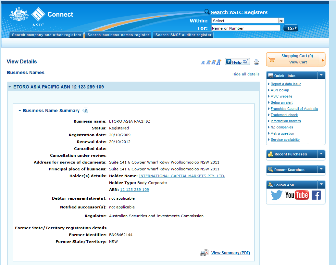336x265 pixels.
Task: Click the Recent Purchases panel icon
Action: [x=271, y=154]
